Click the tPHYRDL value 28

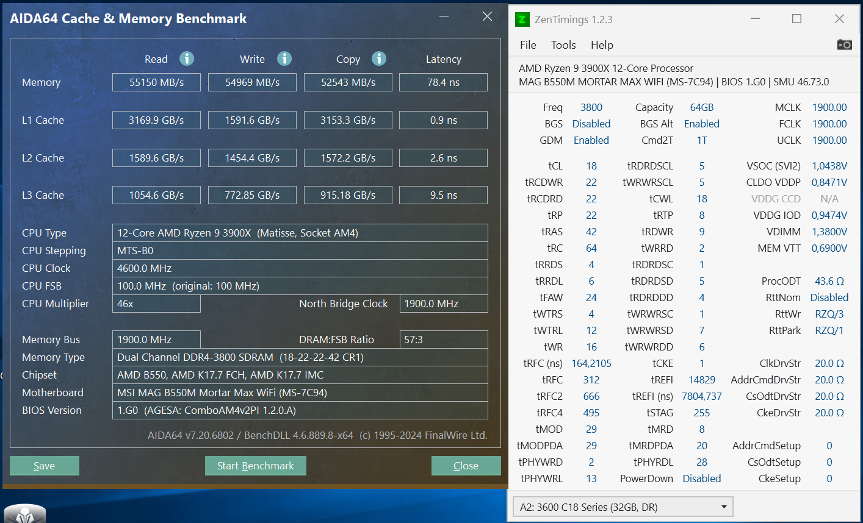[x=702, y=462]
